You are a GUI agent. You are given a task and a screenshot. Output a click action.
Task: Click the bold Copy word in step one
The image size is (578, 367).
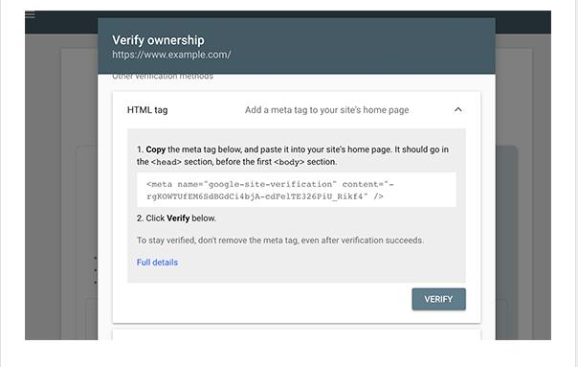point(156,149)
